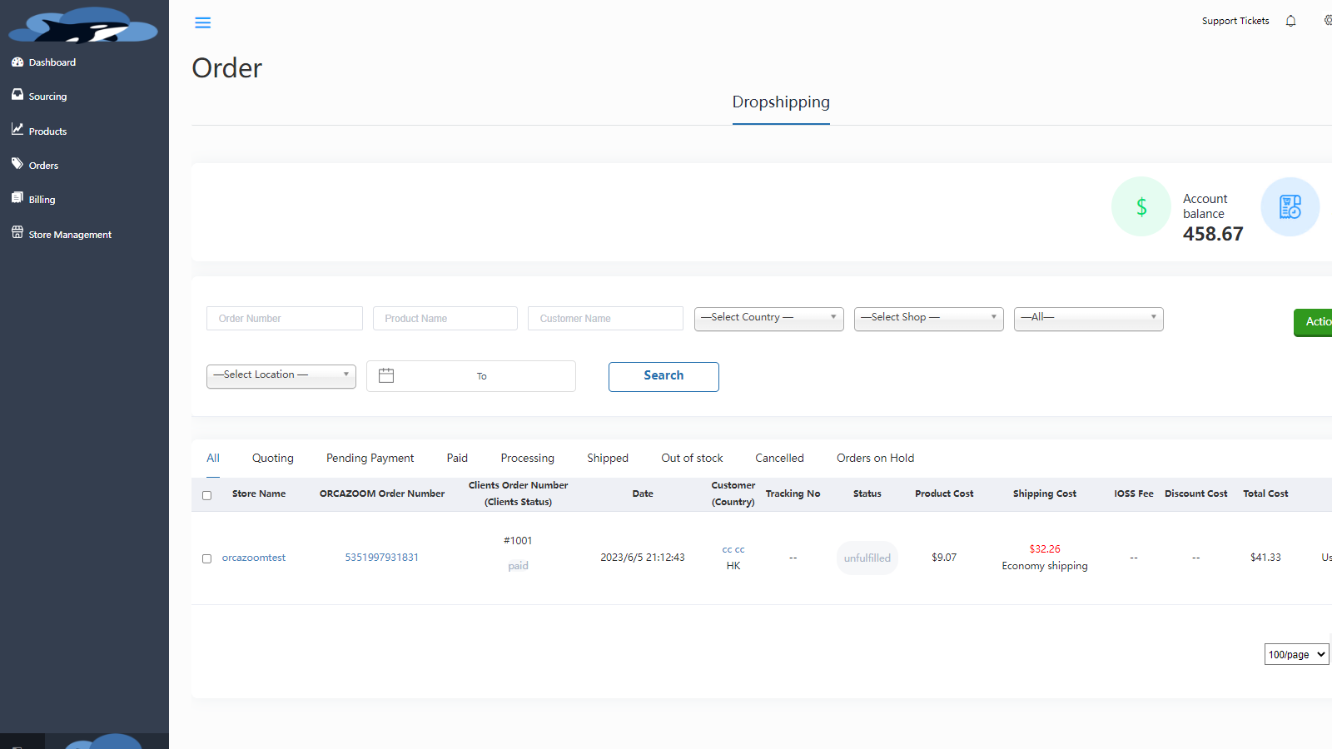Click the blue invoice icon beside balance
1332x749 pixels.
[x=1290, y=206]
